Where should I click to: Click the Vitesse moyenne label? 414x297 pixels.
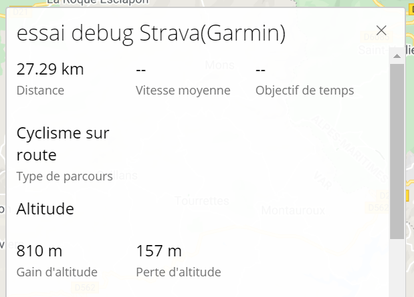(183, 91)
